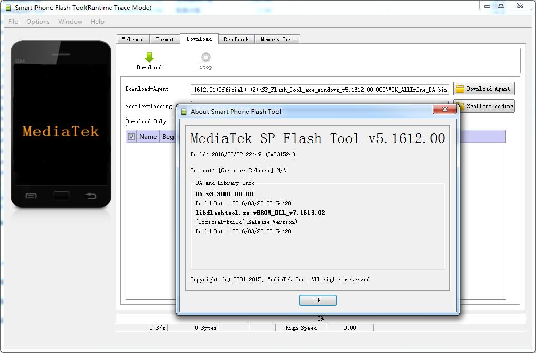Click the Download-Agent path field
Screen dimensions: 536x353
tap(320, 90)
